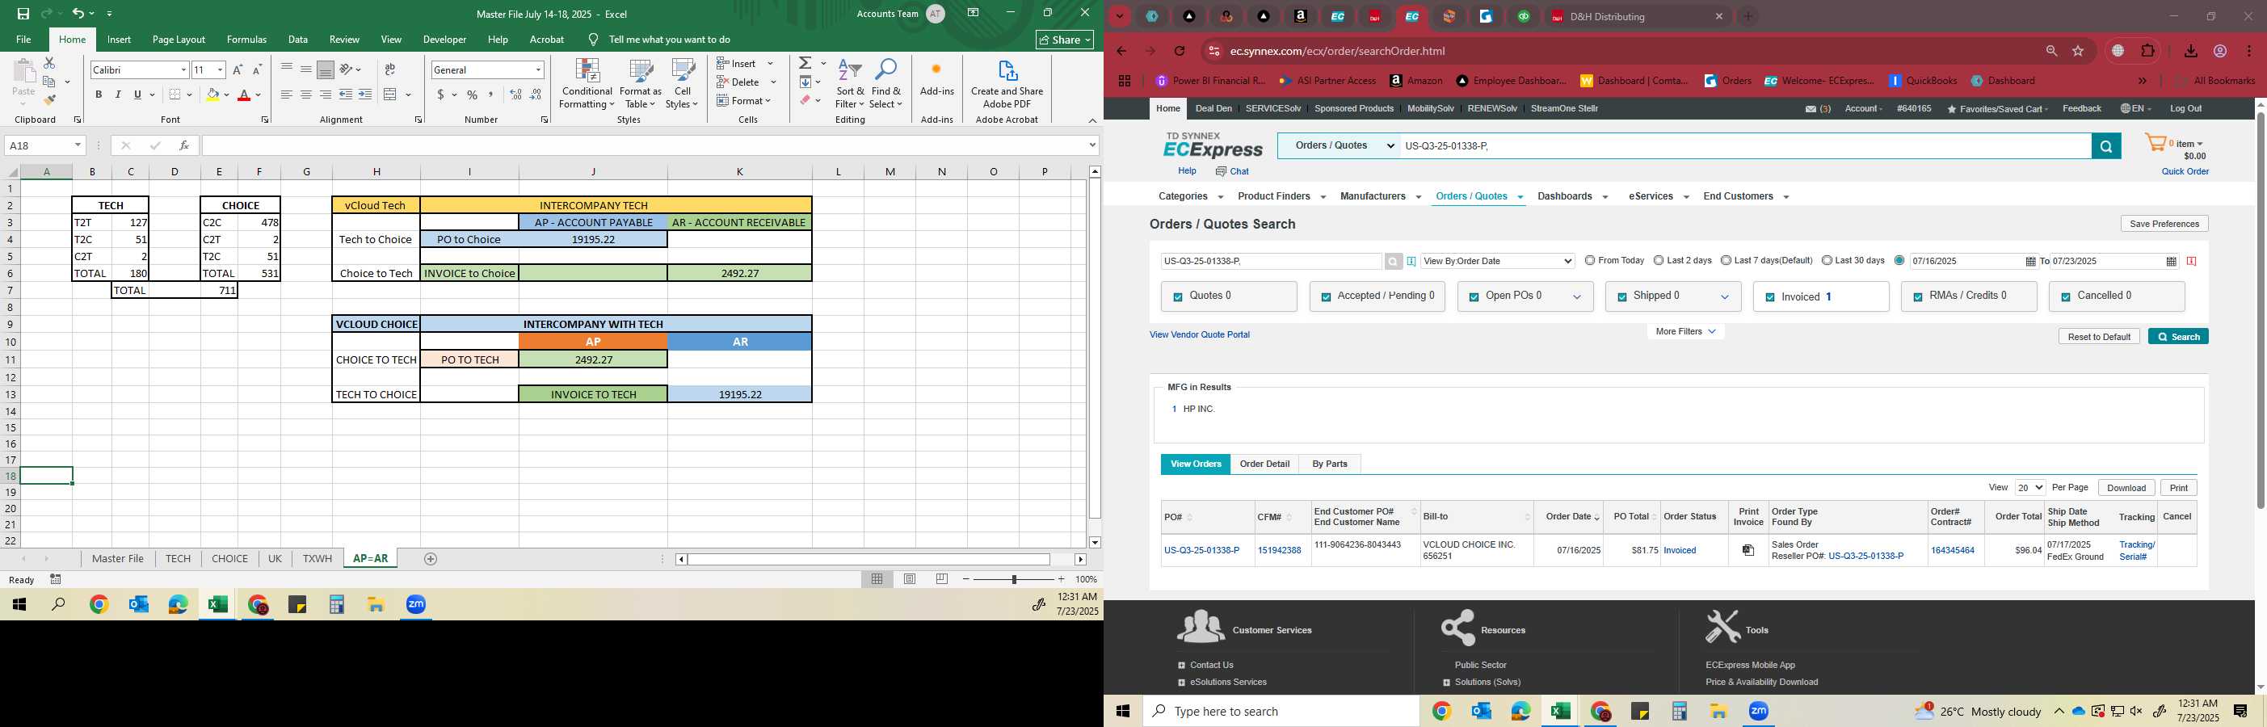2267x727 pixels.
Task: Toggle Italic formatting in Excel
Action: click(118, 95)
